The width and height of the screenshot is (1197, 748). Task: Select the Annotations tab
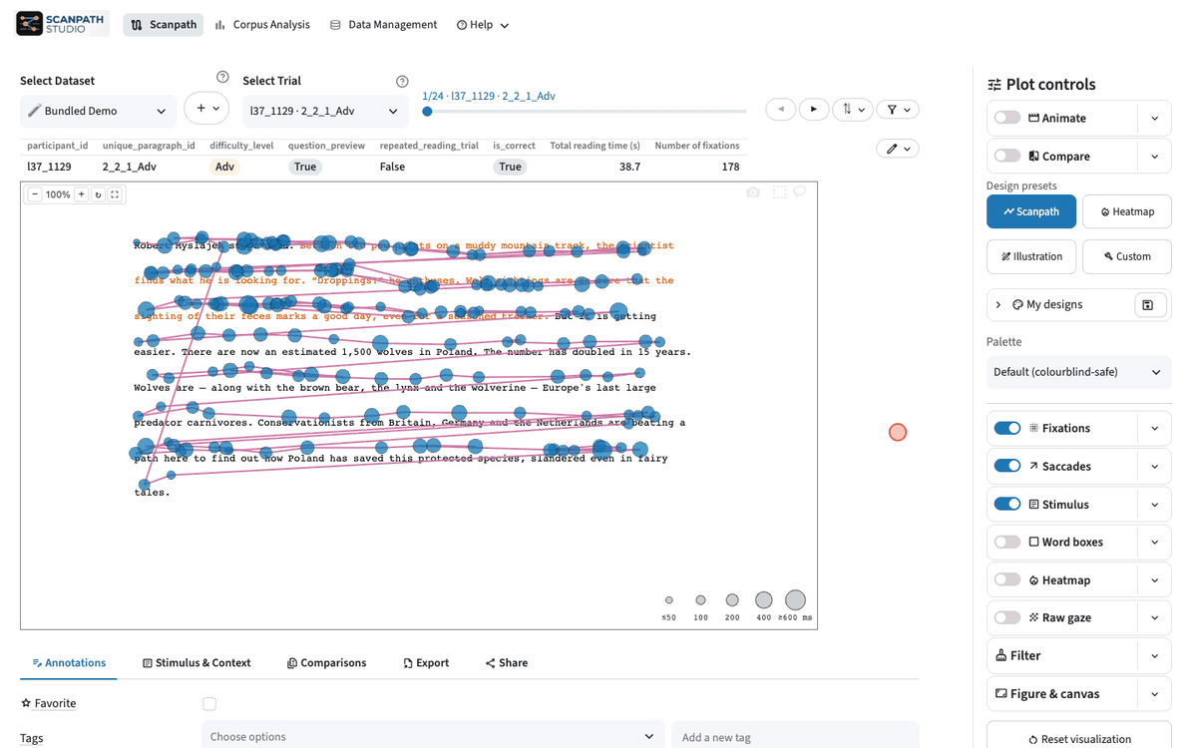[69, 662]
